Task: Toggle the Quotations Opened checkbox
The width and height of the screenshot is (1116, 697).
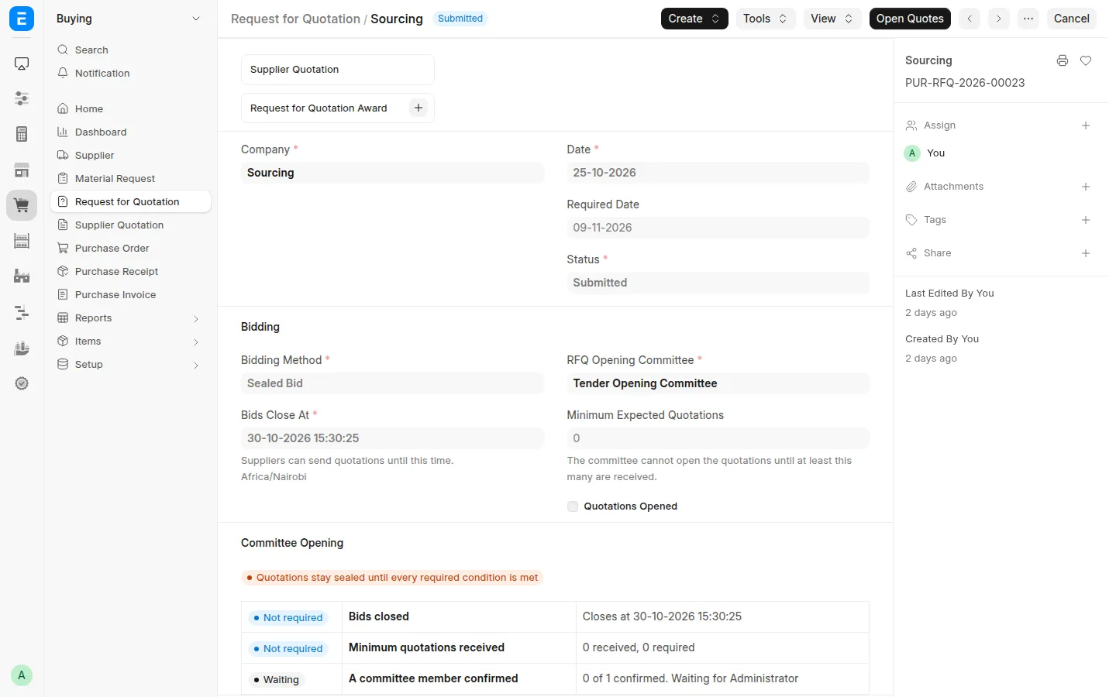Action: 573,506
